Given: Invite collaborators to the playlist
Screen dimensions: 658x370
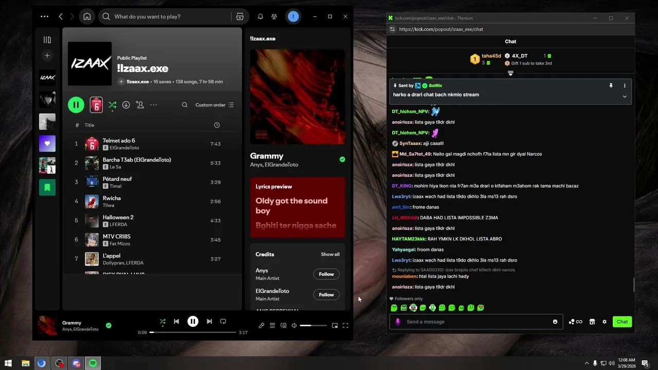Looking at the screenshot, I should [x=140, y=105].
